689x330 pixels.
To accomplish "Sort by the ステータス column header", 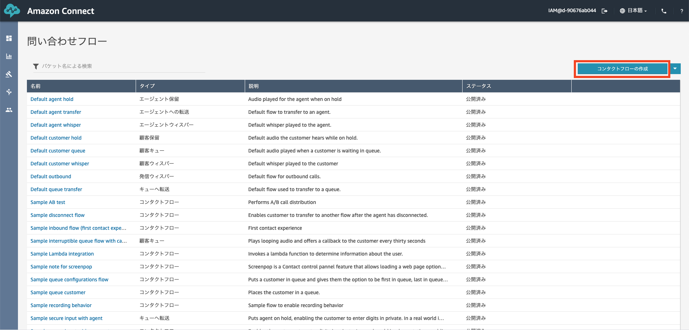I will pos(517,86).
